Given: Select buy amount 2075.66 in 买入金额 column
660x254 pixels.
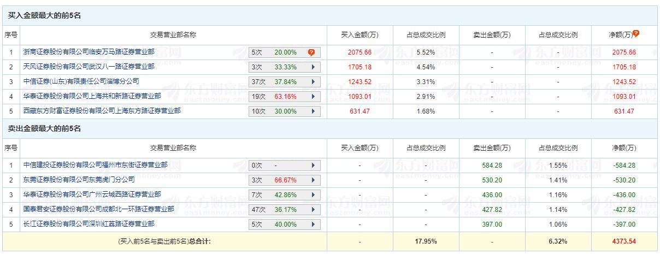Looking at the screenshot, I should 360,52.
